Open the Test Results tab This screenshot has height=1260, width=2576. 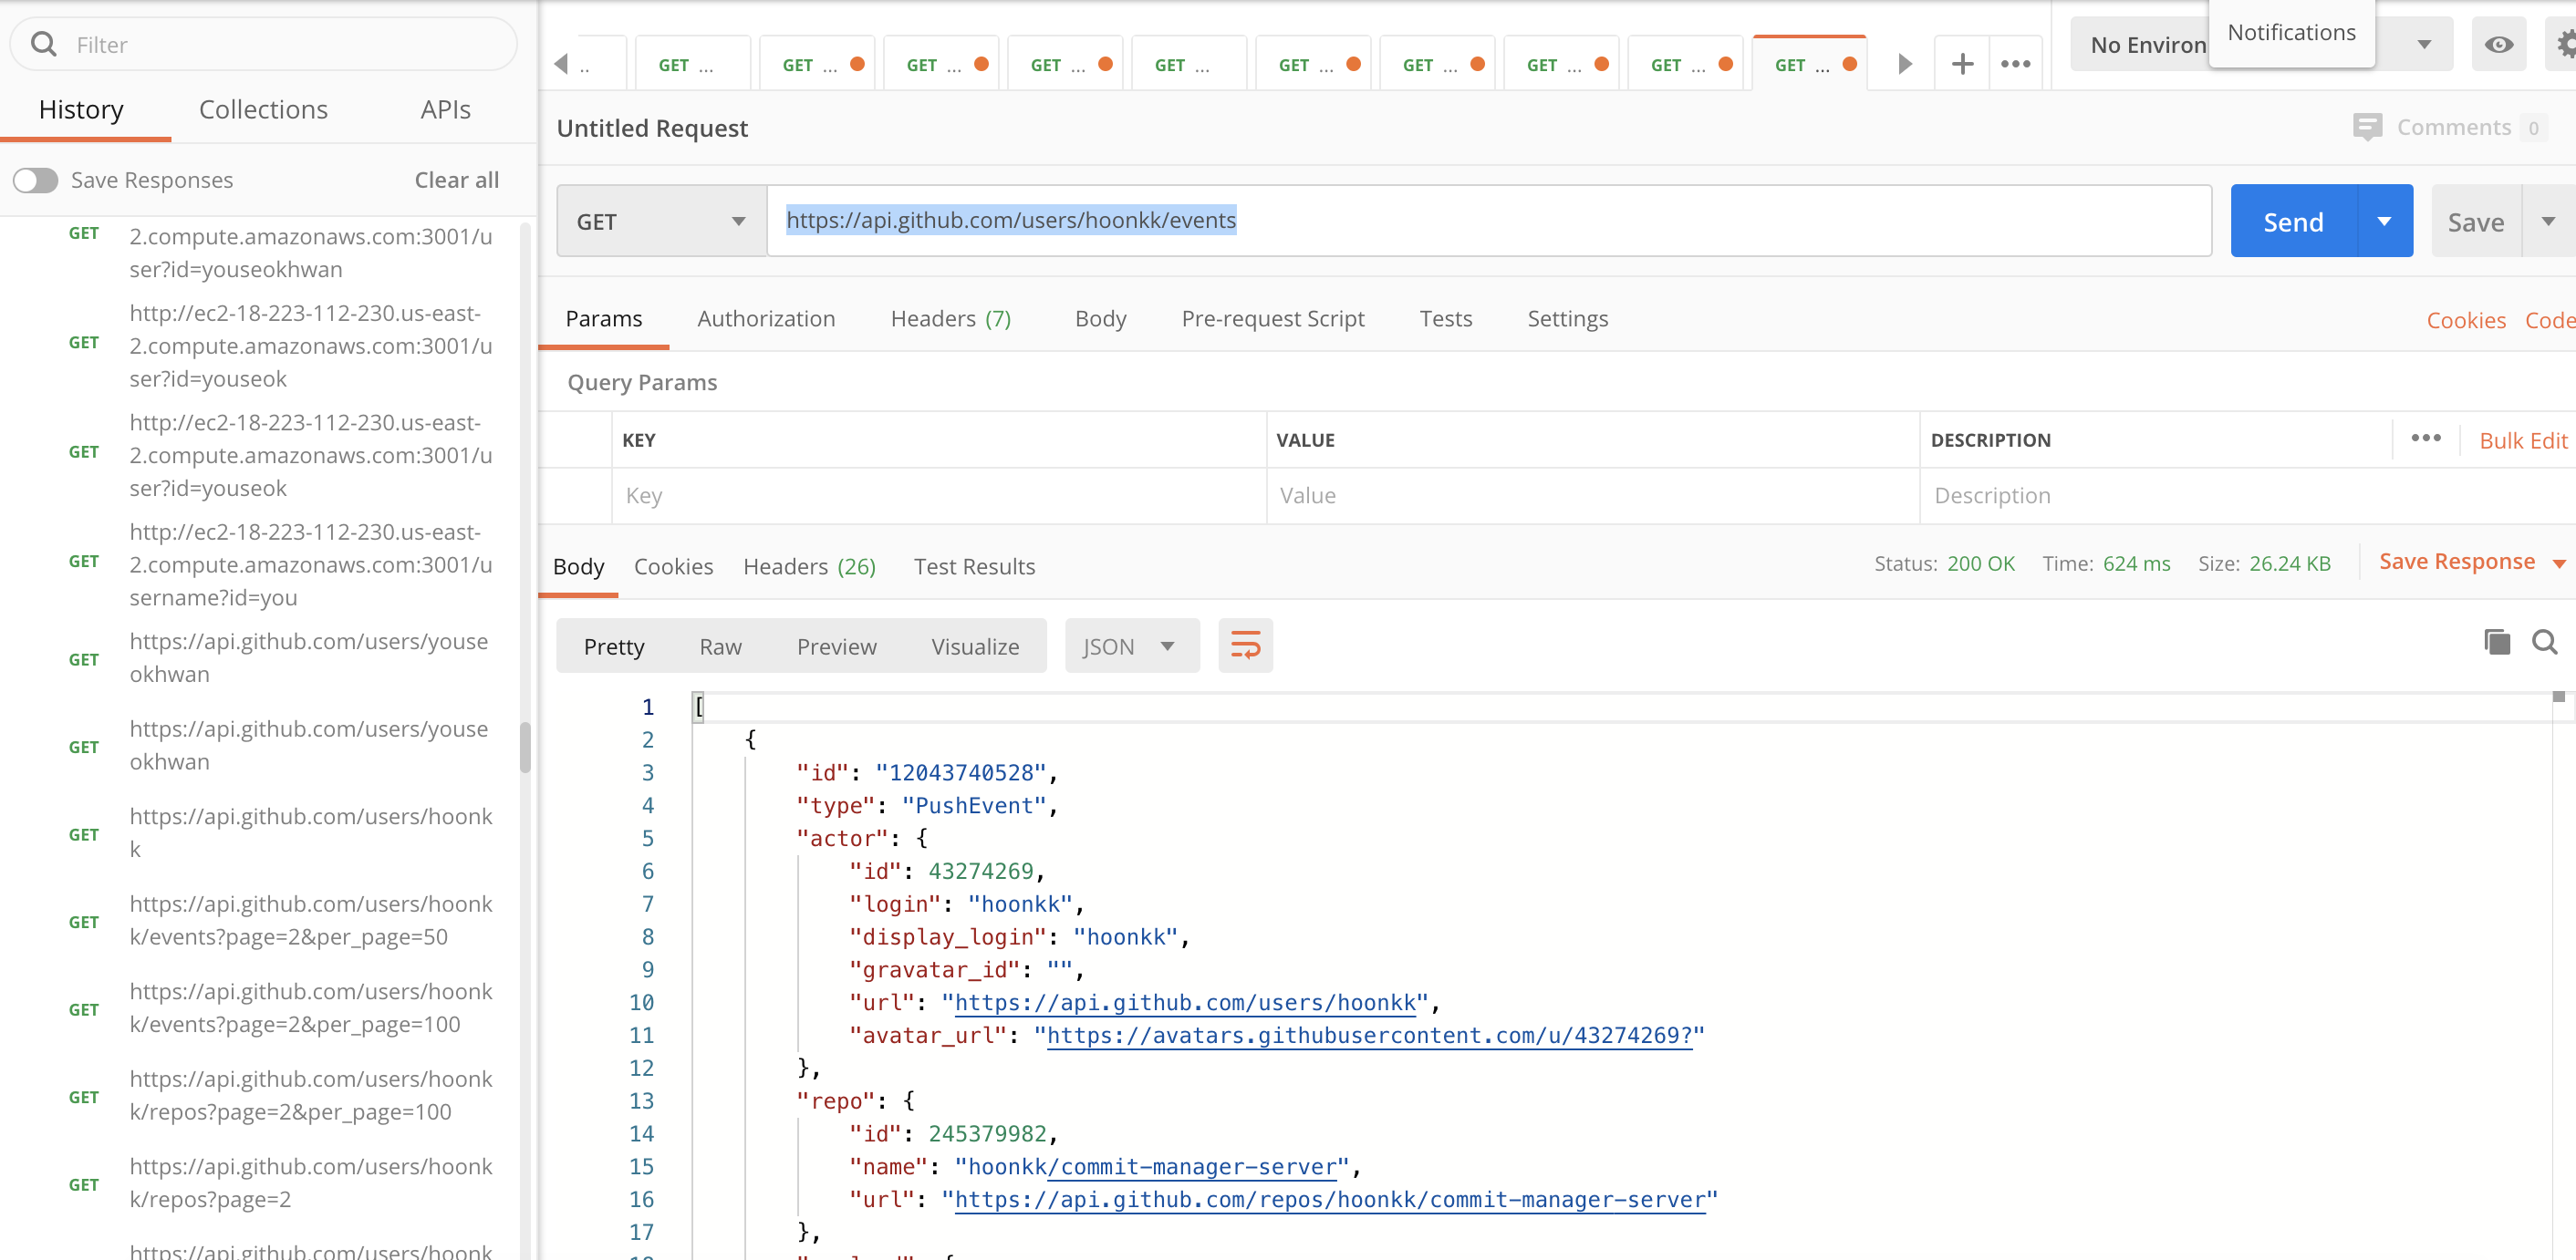(x=974, y=566)
